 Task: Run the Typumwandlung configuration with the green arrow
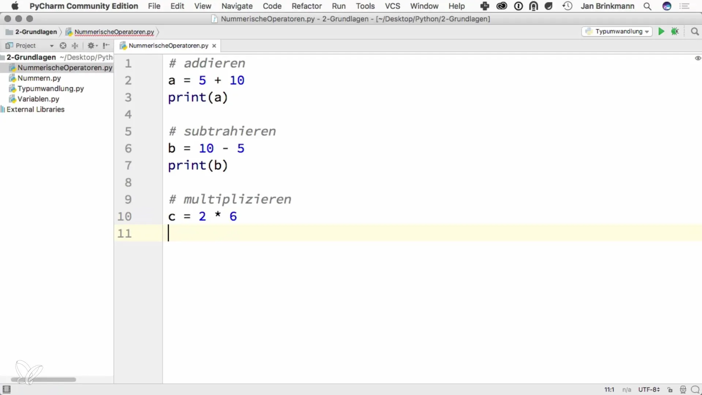[x=661, y=31]
